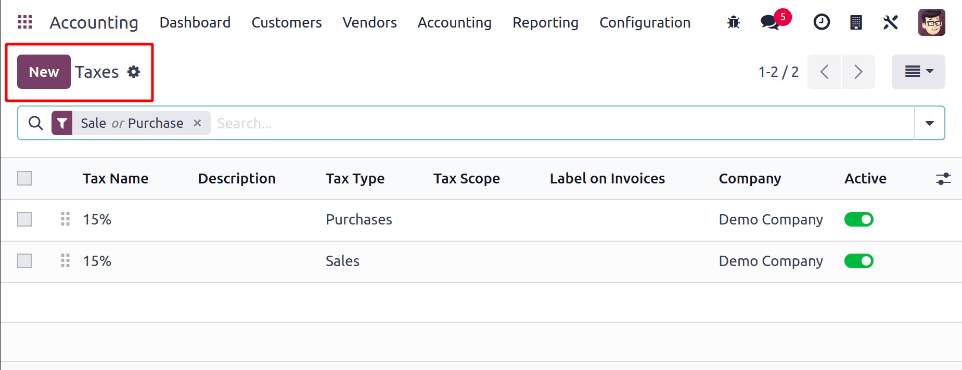Open the apps grid home menu
This screenshot has height=370, width=962.
pyautogui.click(x=25, y=22)
